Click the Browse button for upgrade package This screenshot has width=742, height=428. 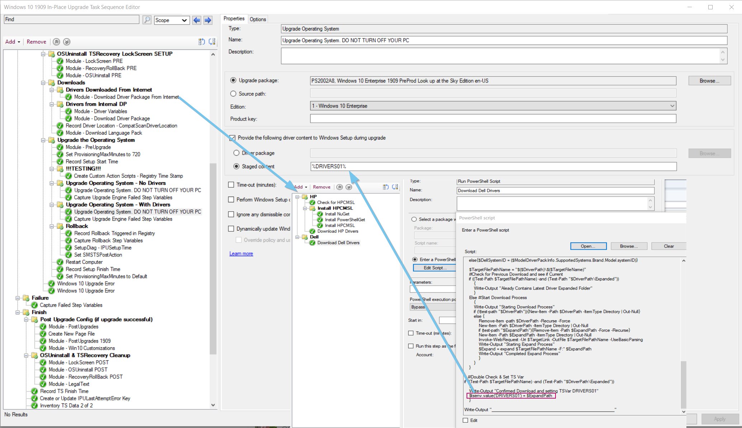pyautogui.click(x=709, y=81)
